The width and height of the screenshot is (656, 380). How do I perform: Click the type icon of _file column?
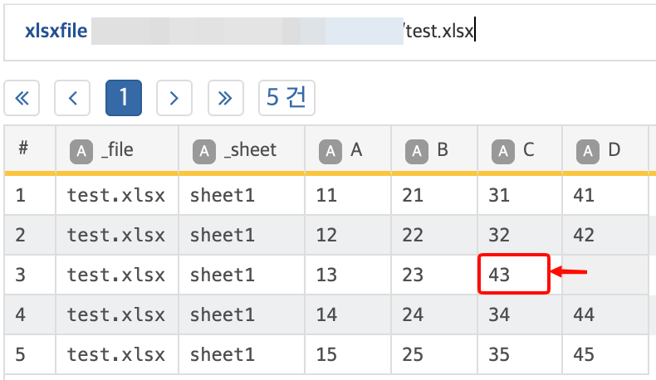pos(81,150)
